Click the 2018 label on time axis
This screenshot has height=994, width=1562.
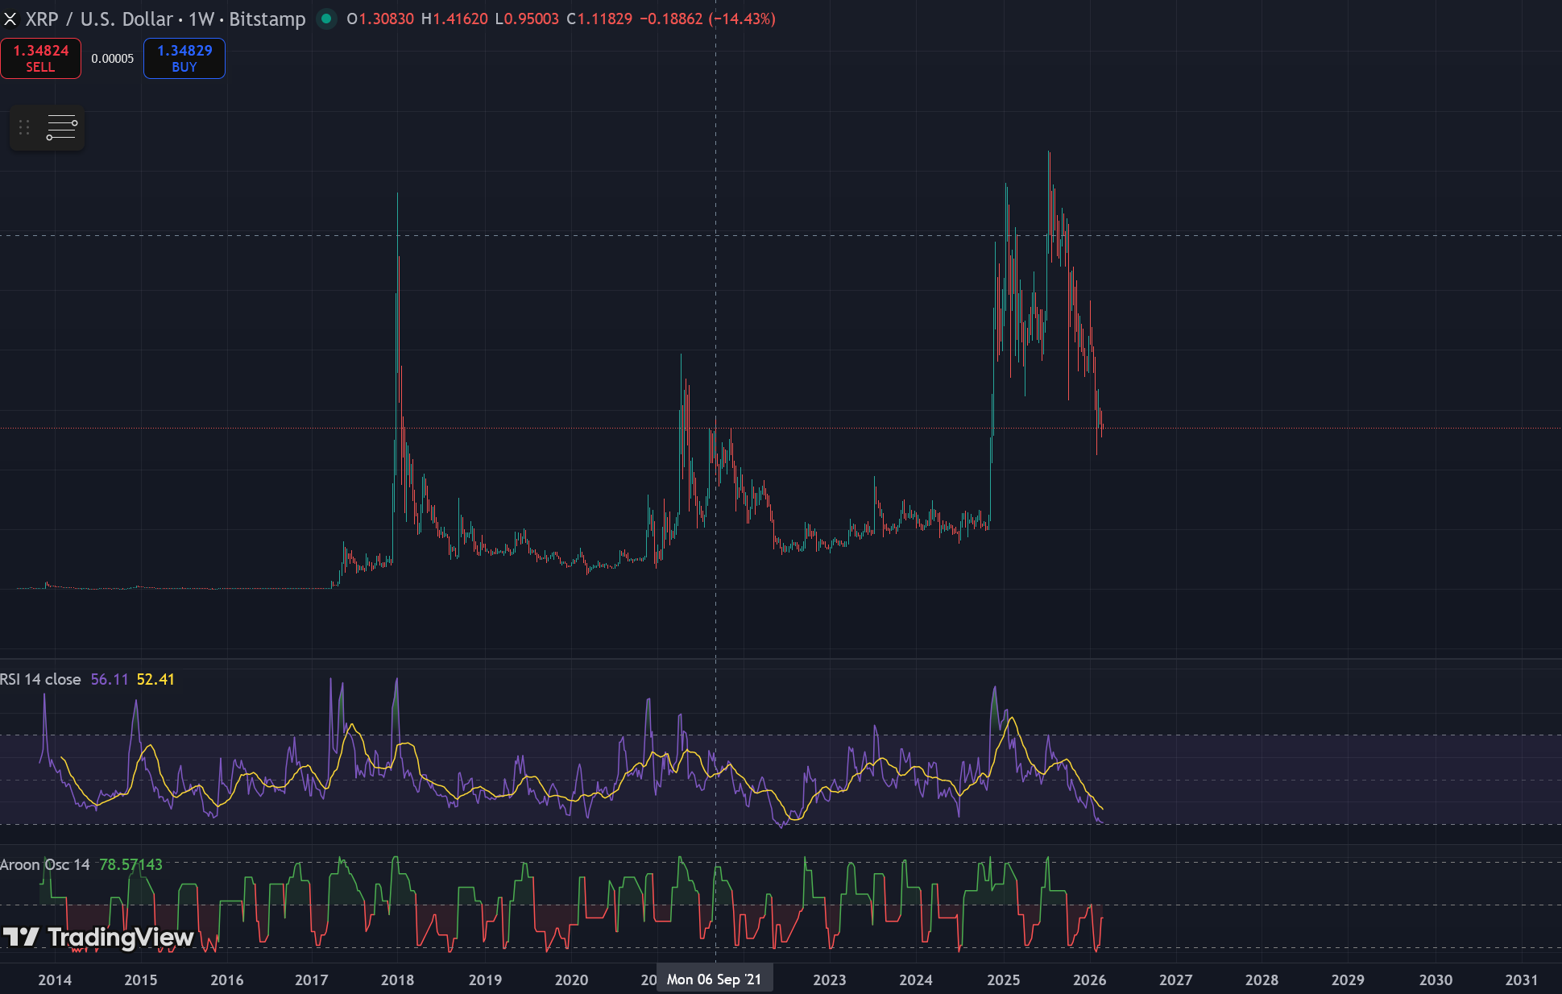pyautogui.click(x=397, y=980)
